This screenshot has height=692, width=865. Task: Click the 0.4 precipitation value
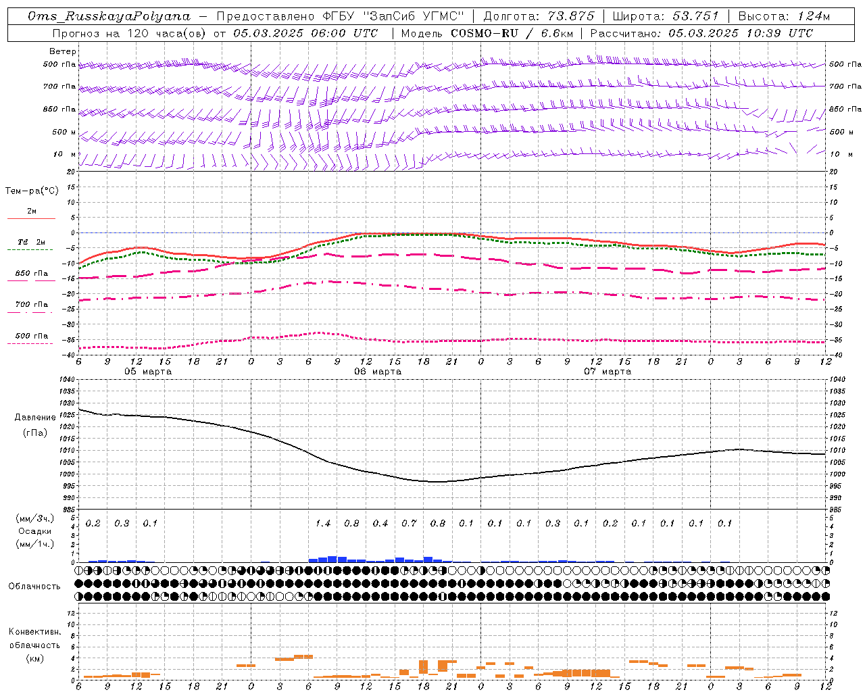pos(380,524)
